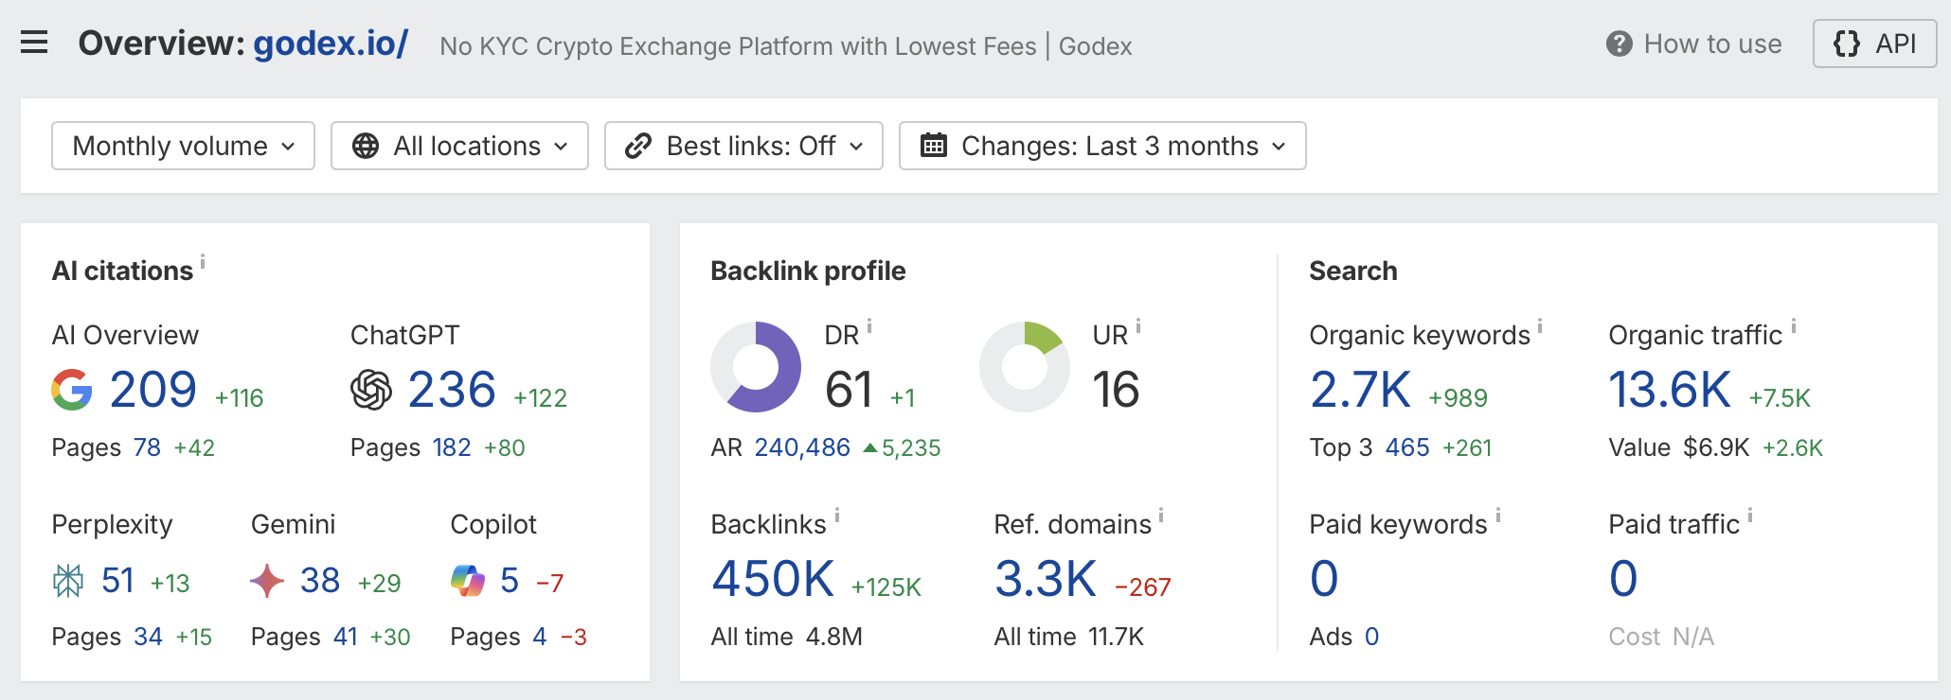Image resolution: width=1951 pixels, height=700 pixels.
Task: Click the Ads value 0
Action: tap(1371, 637)
